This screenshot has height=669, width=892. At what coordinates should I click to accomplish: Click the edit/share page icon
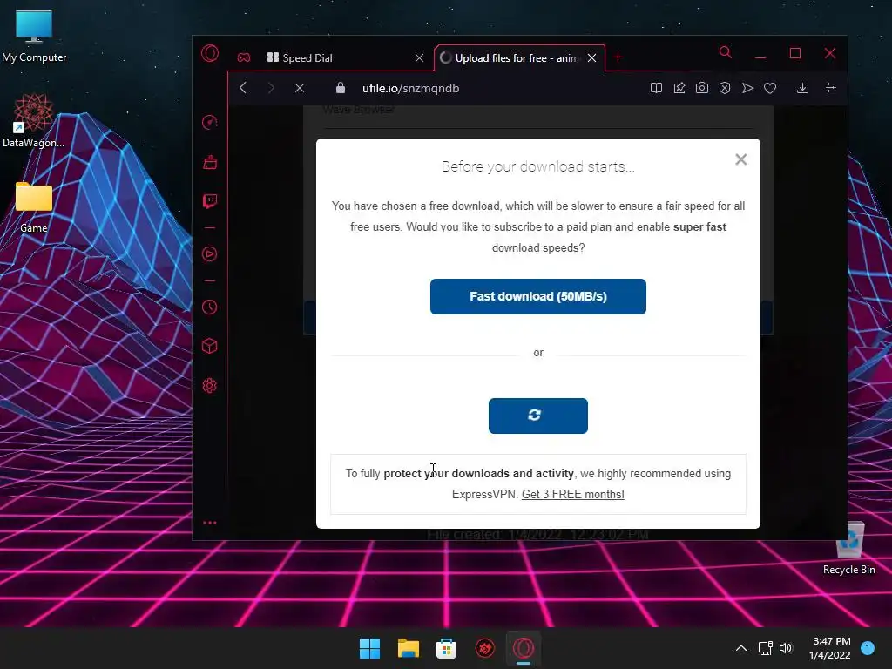pyautogui.click(x=679, y=88)
